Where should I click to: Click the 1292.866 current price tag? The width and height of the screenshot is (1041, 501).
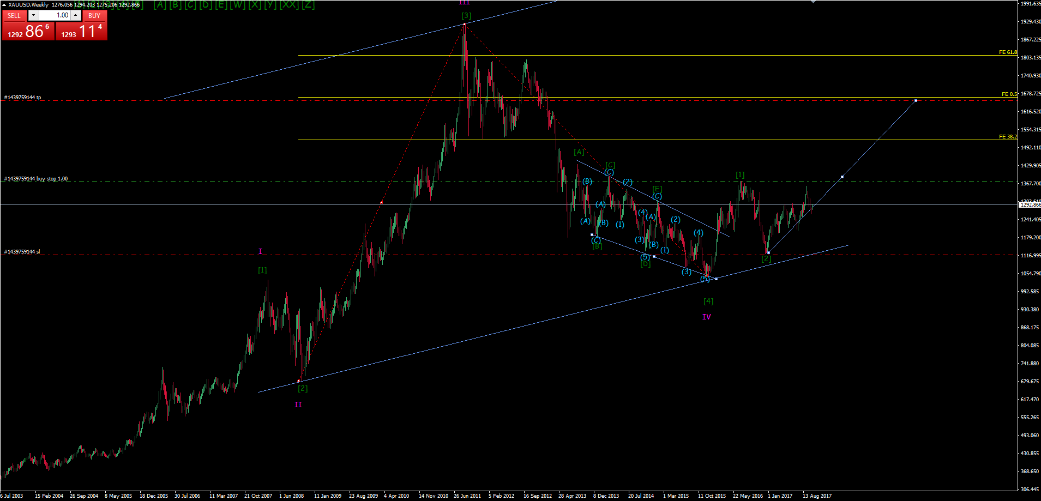1030,205
